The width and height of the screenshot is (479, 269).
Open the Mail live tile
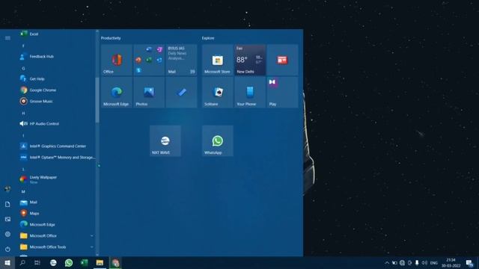point(181,60)
